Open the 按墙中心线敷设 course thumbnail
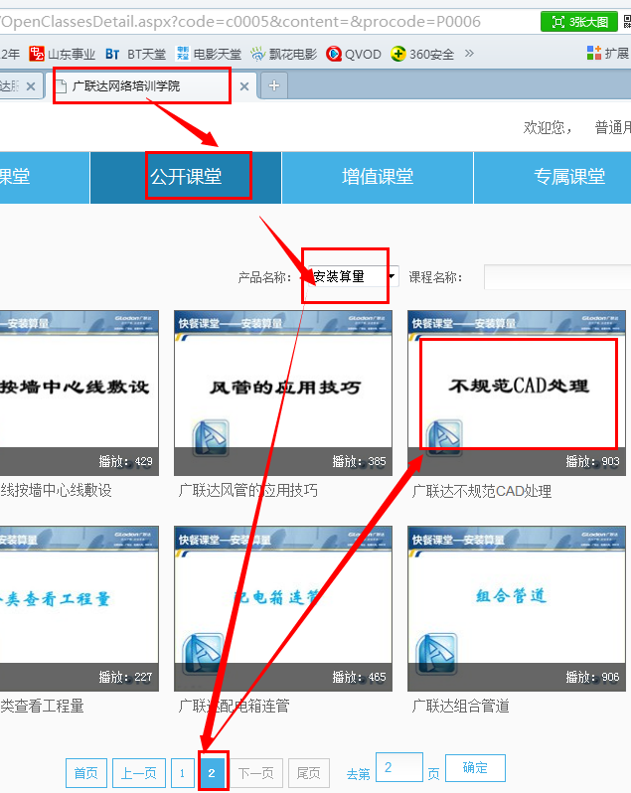 pyautogui.click(x=79, y=393)
